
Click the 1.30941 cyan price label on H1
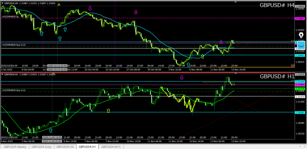tap(300, 112)
